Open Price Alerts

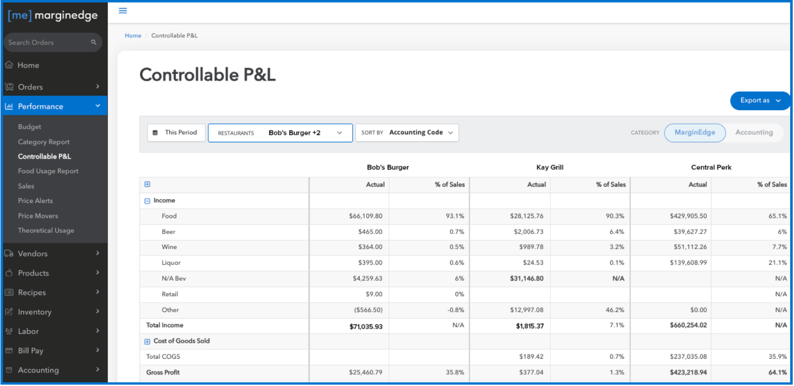(35, 201)
